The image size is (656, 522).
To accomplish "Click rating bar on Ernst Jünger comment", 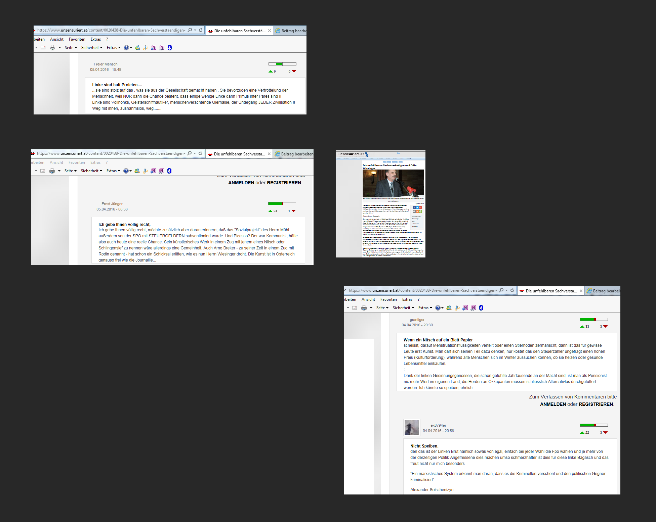I will [x=282, y=203].
